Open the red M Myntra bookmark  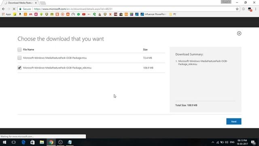coord(31,15)
